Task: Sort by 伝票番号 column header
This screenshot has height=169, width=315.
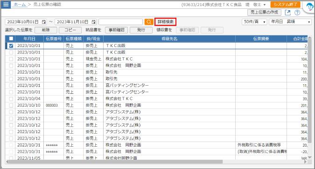Action: point(54,39)
